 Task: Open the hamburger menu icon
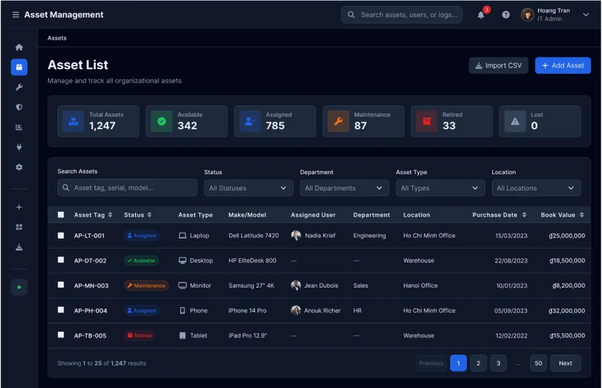[x=16, y=14]
